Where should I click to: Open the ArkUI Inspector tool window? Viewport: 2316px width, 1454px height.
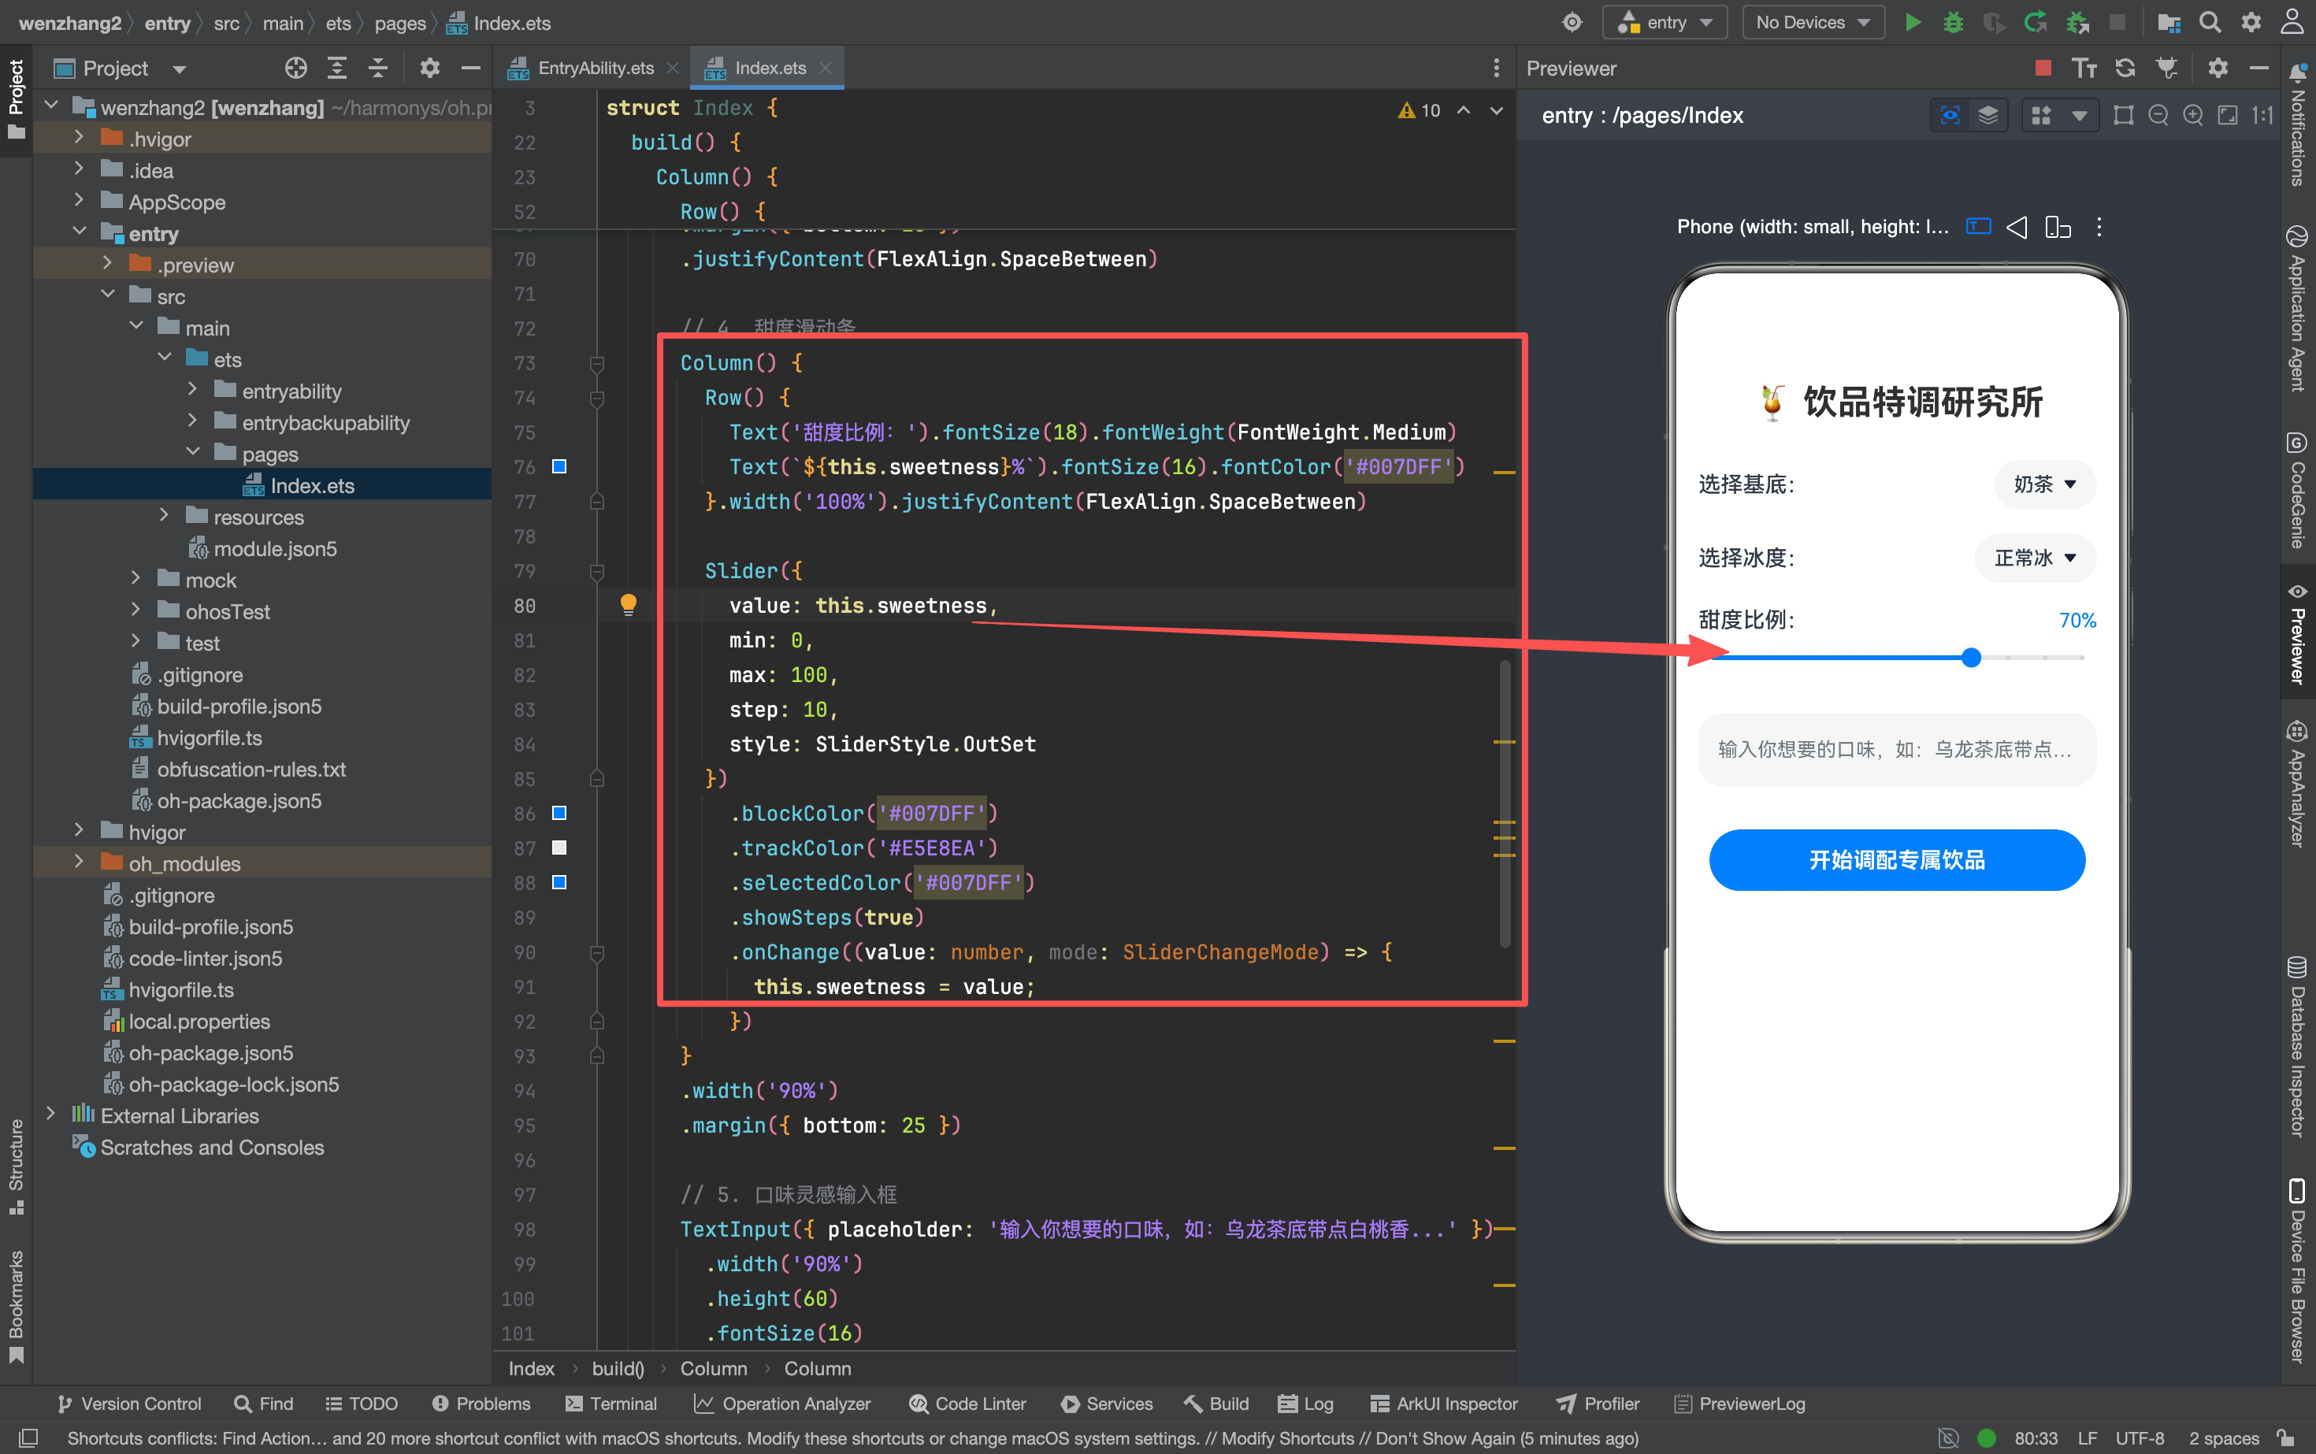point(1444,1403)
